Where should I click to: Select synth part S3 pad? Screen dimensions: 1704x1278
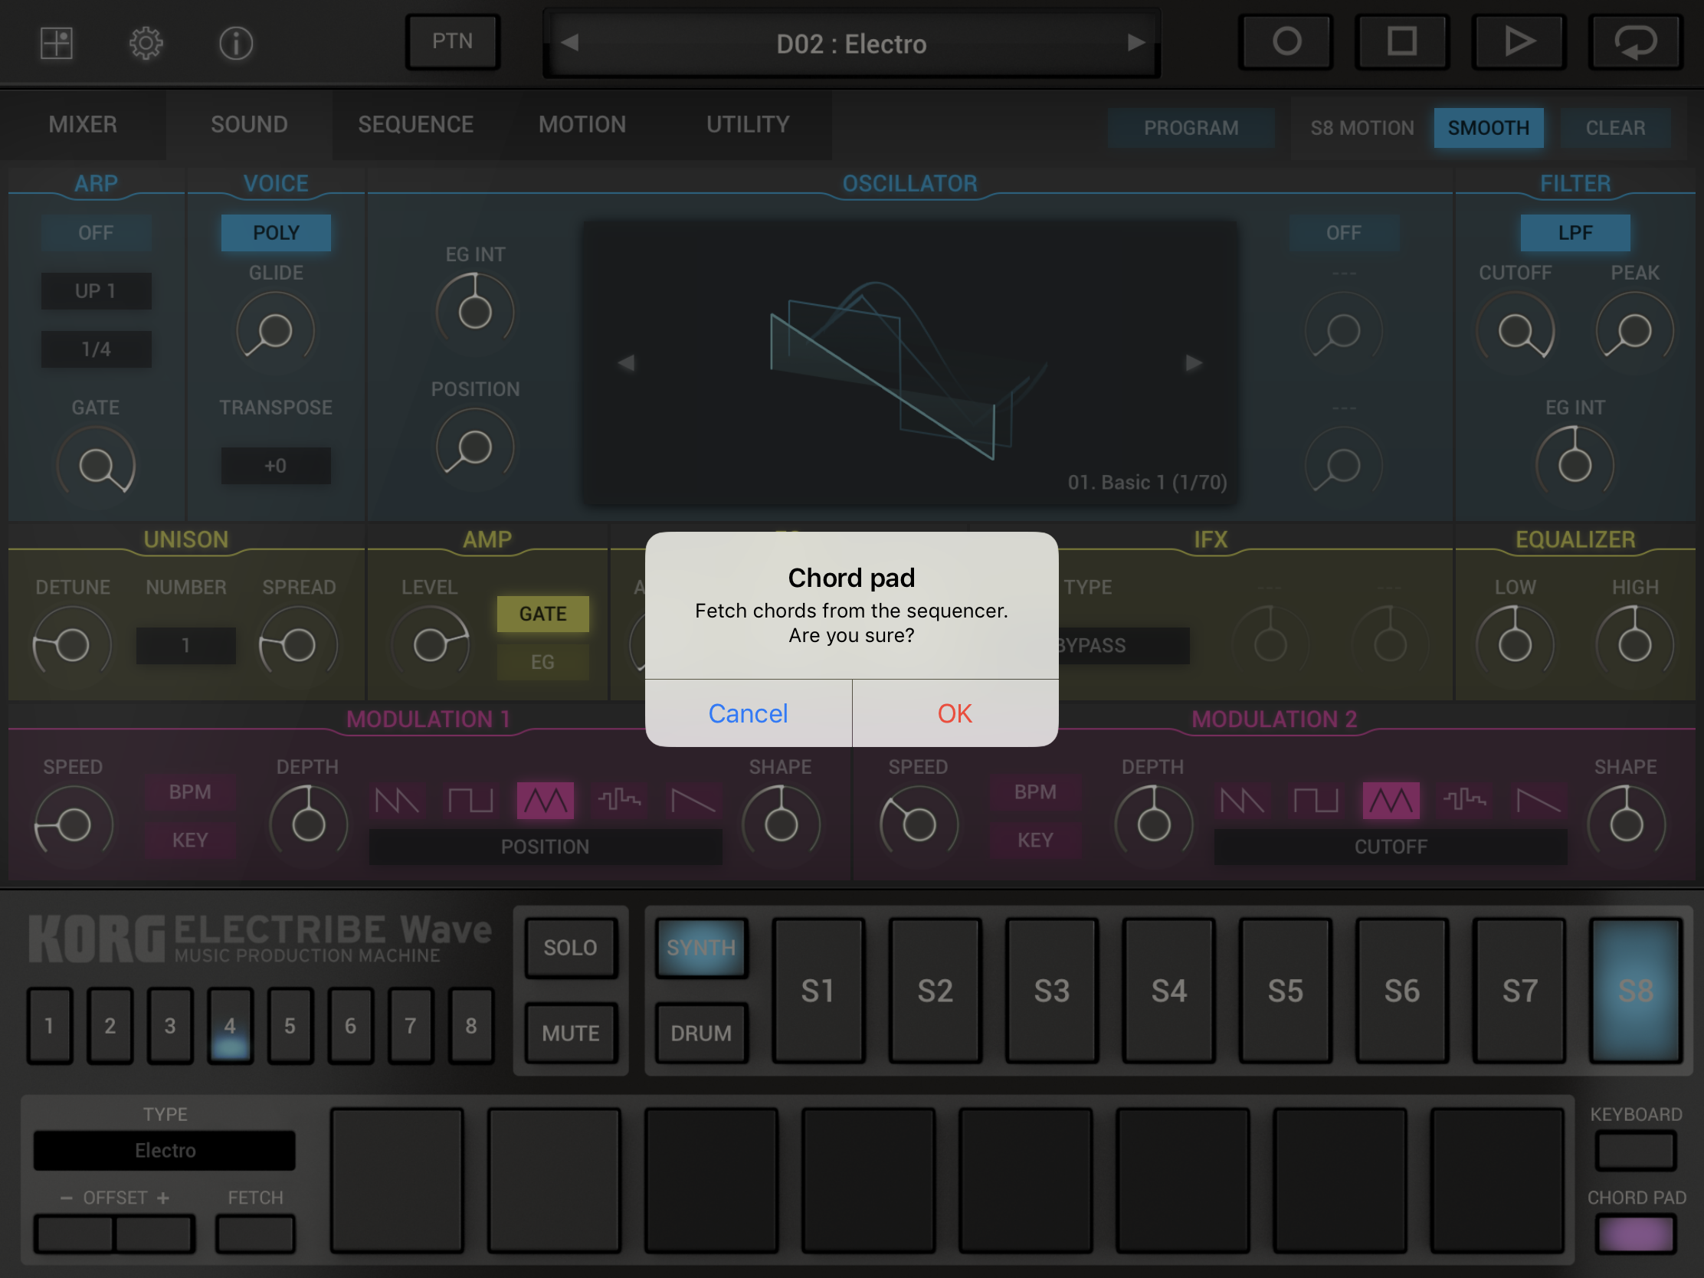coord(1051,991)
